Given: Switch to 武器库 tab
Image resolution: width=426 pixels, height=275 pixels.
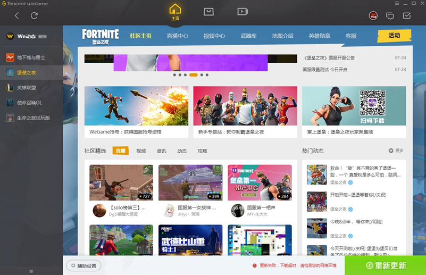Looking at the screenshot, I should click(x=248, y=36).
